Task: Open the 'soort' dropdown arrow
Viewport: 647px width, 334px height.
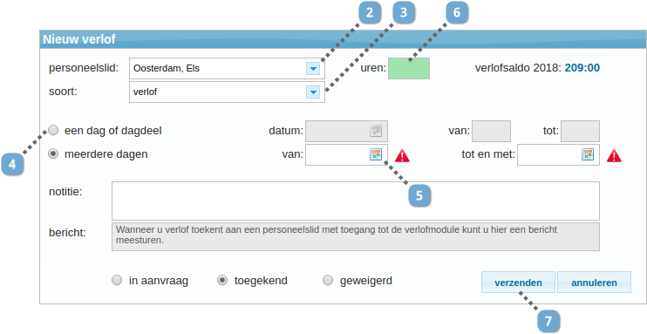Action: pos(313,92)
